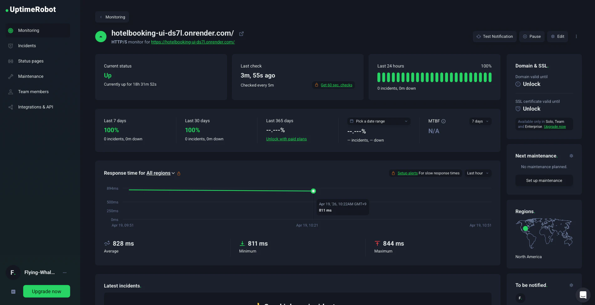Click the Domain valid clock icon
Viewport: 595px width, 305px height.
518,84
